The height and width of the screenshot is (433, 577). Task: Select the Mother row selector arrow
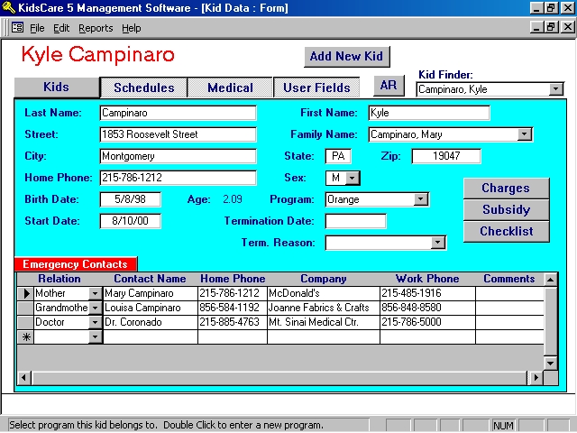tap(26, 293)
